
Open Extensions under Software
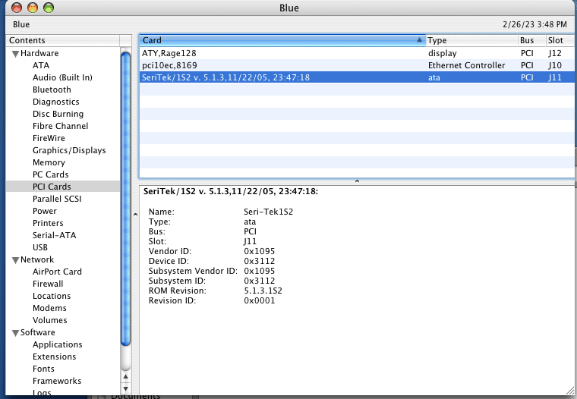pos(54,357)
